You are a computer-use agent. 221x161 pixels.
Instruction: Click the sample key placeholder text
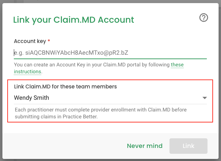(71, 53)
